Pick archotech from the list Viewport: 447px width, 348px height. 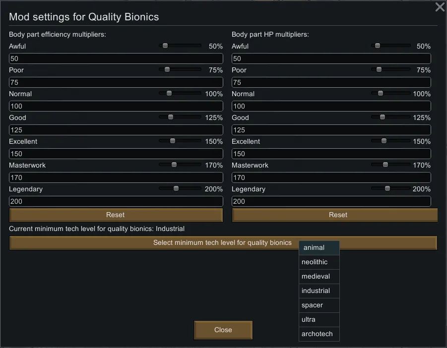pyautogui.click(x=319, y=334)
